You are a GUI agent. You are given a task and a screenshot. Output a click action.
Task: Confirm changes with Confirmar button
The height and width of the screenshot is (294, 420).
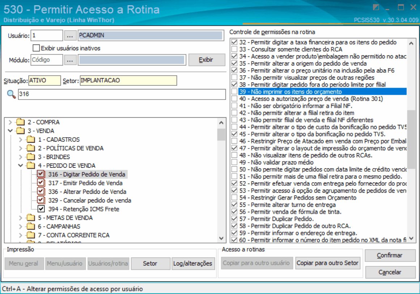(390, 255)
